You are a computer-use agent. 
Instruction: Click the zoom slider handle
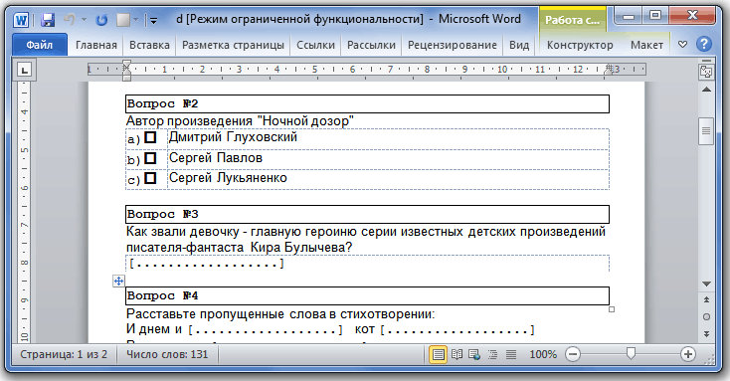(631, 353)
